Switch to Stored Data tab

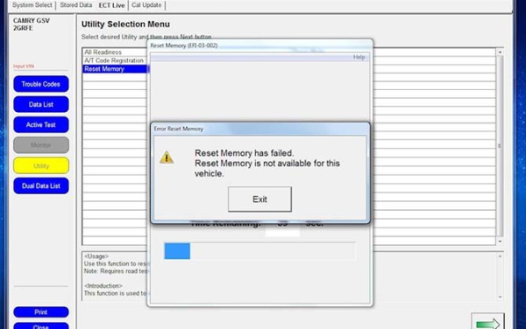(75, 5)
